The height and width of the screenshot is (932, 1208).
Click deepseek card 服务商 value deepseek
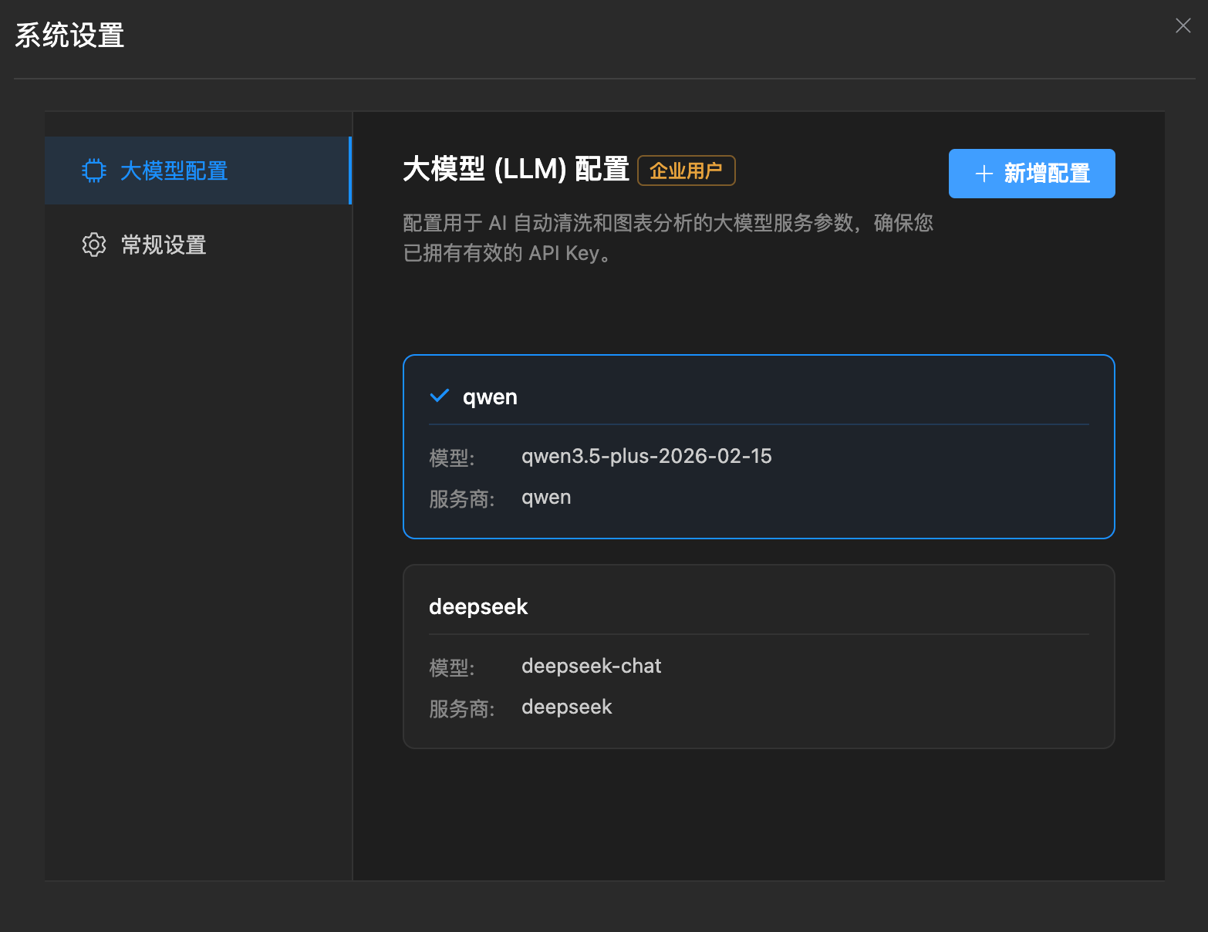[566, 707]
